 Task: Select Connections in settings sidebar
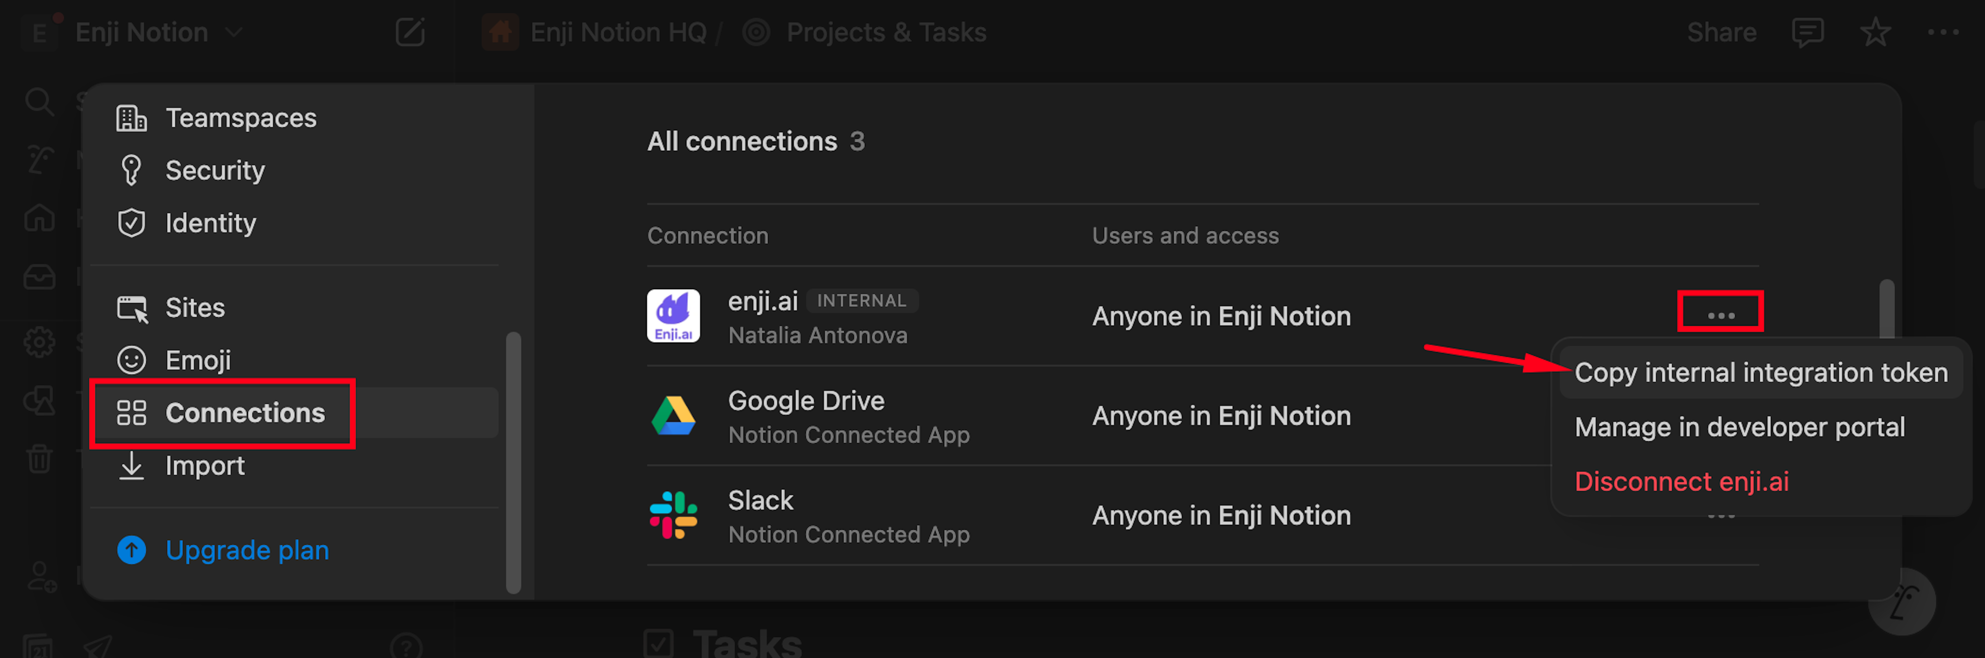coord(294,413)
